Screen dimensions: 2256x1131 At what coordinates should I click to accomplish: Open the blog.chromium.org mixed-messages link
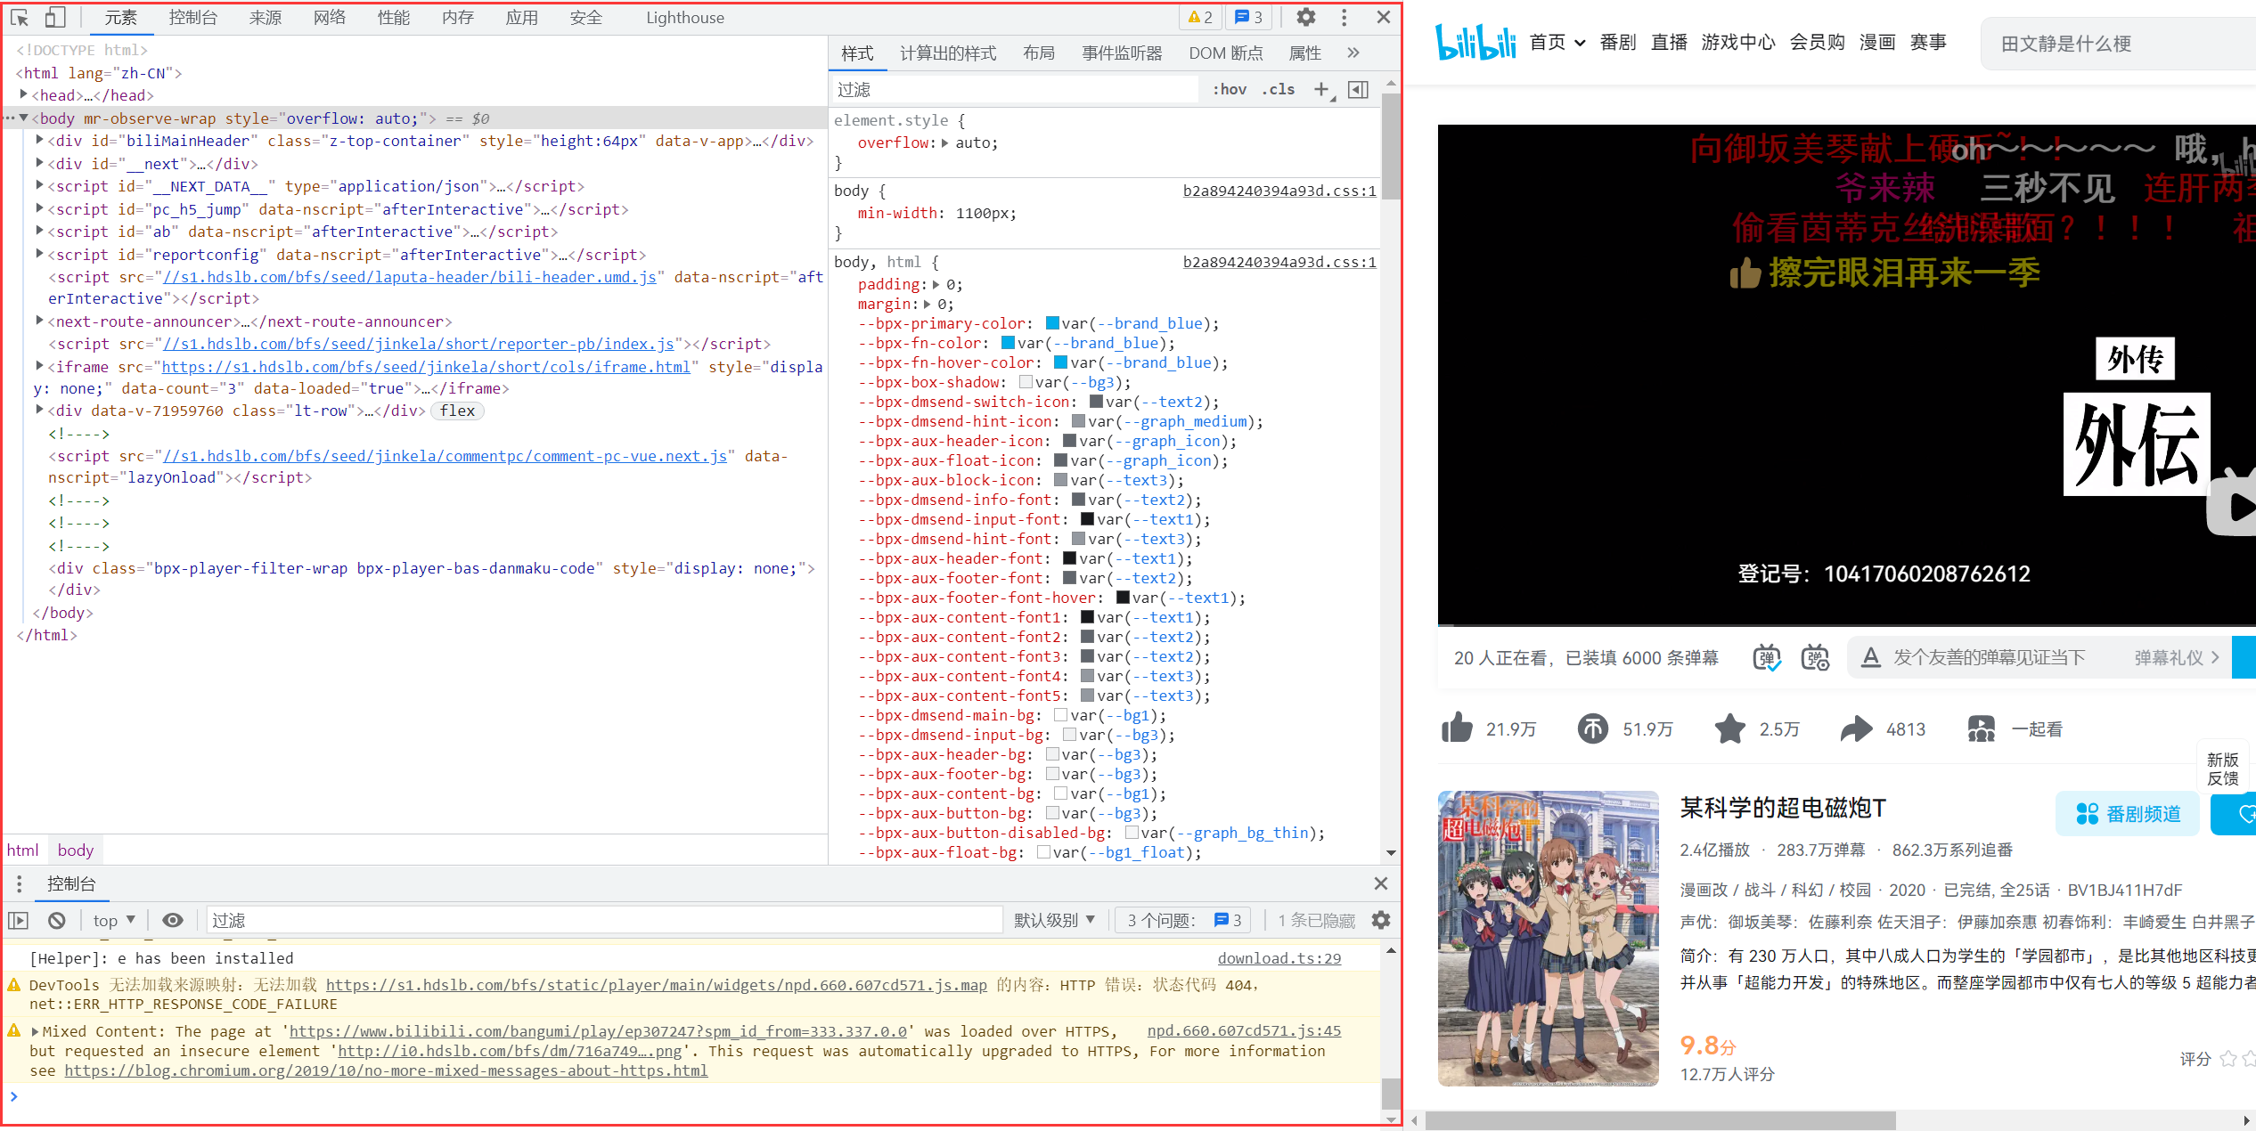pyautogui.click(x=386, y=1070)
